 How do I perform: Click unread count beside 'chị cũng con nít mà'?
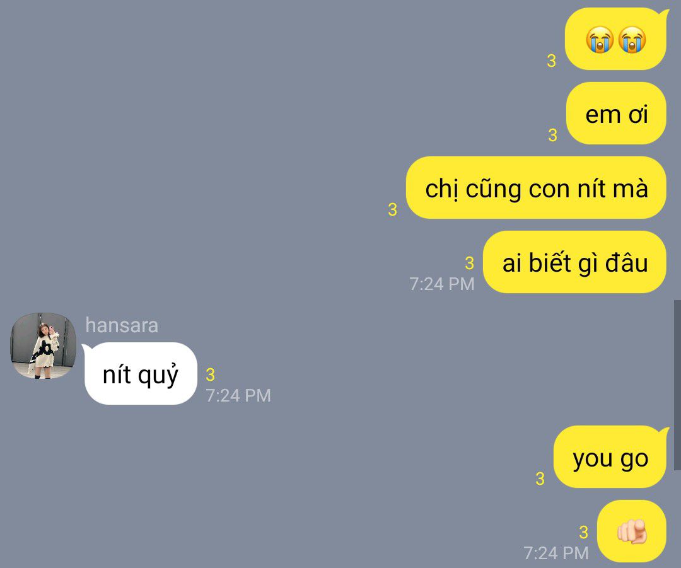393,209
